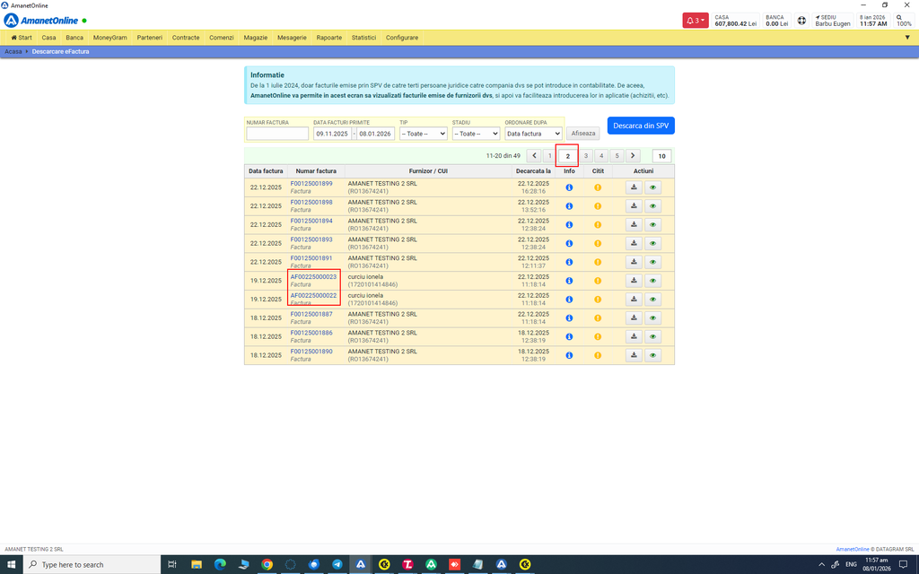This screenshot has height=574, width=919.
Task: Open info for invoice F00125001898
Action: click(x=569, y=206)
